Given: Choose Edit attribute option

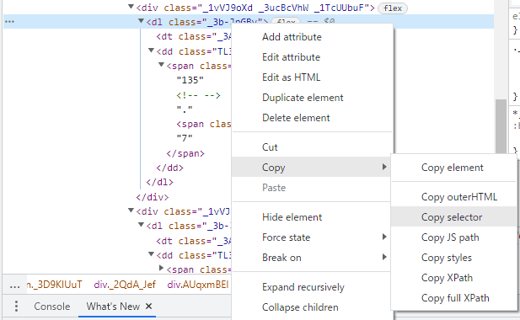Looking at the screenshot, I should click(x=291, y=57).
